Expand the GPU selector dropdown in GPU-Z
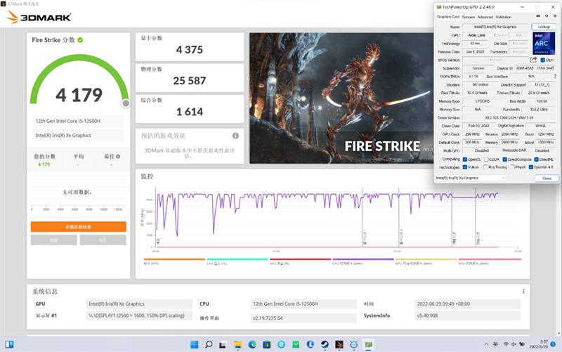The width and height of the screenshot is (562, 352). pos(470,178)
